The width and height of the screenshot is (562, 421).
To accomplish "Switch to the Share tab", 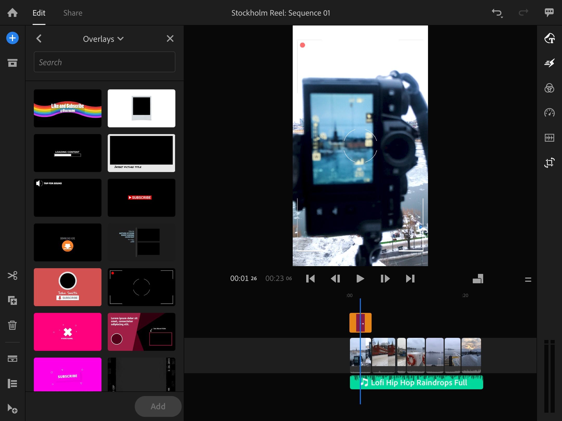I will [73, 13].
